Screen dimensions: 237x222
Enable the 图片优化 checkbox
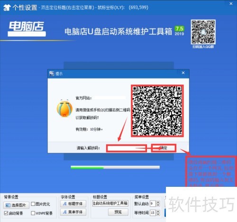(x=33, y=204)
